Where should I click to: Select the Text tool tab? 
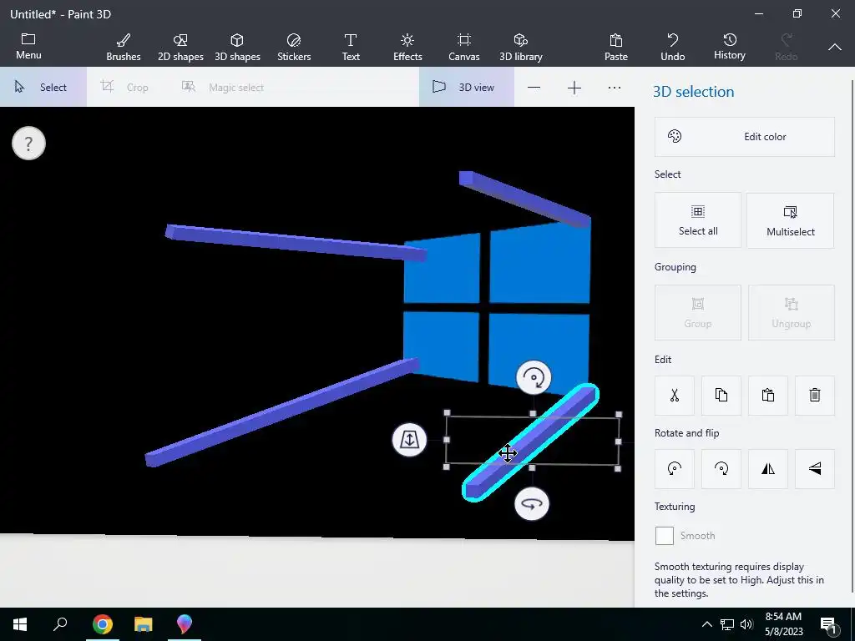click(351, 48)
